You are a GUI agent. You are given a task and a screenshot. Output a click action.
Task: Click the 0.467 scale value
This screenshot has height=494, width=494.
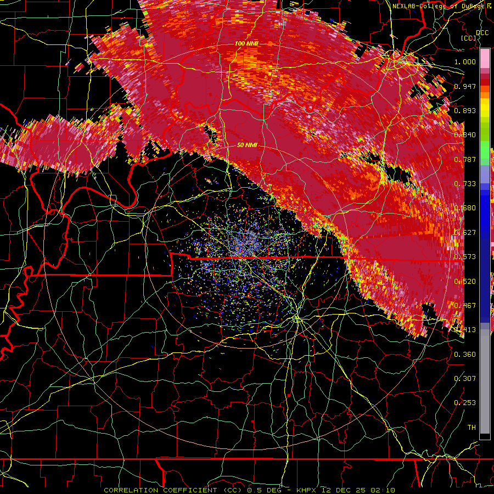465,306
